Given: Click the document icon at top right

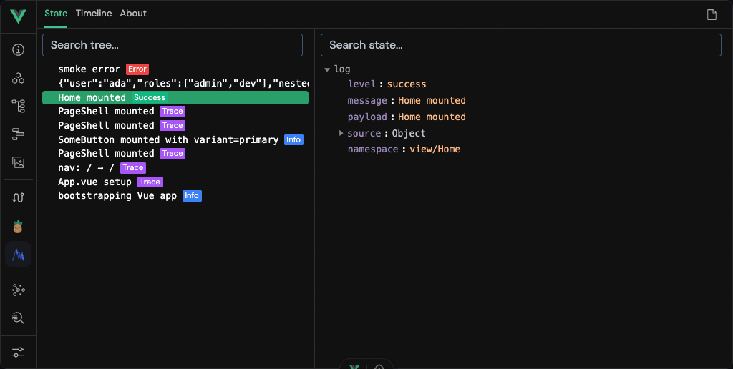Looking at the screenshot, I should 712,15.
